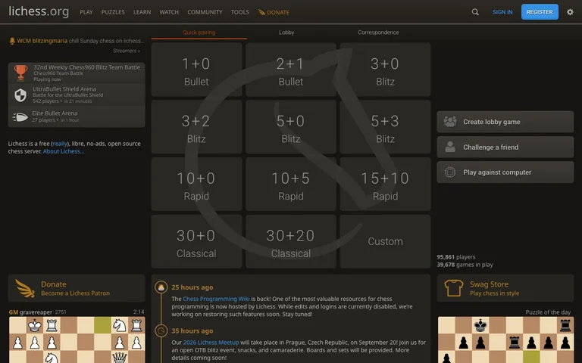
Task: Open the WATCH menu
Action: [169, 12]
